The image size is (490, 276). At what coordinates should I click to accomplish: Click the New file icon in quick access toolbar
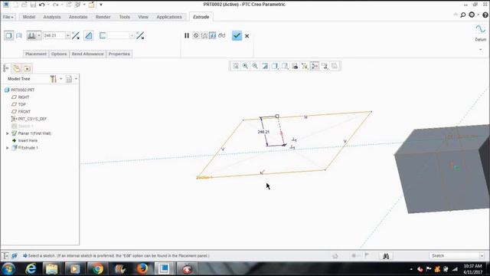click(x=15, y=5)
